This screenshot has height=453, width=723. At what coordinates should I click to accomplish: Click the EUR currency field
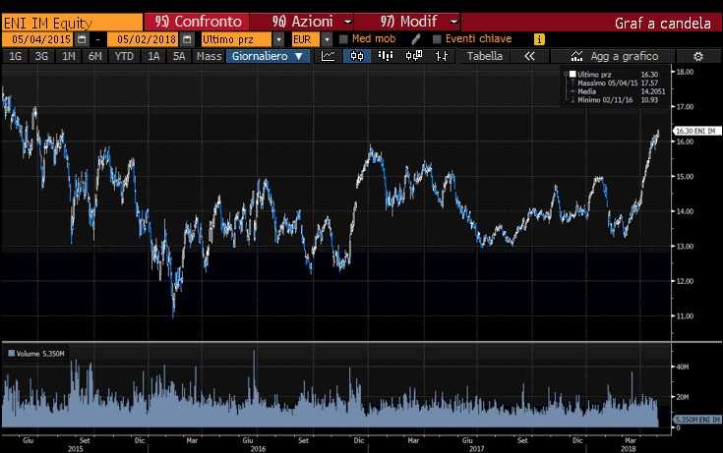[306, 39]
